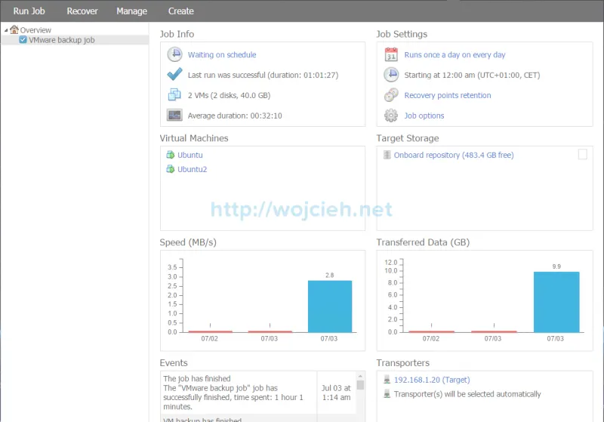Screen dimensions: 604x422
Task: Click the Events list scrollbar
Action: [x=360, y=395]
